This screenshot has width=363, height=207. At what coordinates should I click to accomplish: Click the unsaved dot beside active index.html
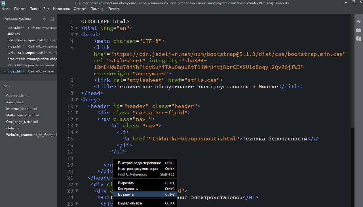pyautogui.click(x=5, y=71)
